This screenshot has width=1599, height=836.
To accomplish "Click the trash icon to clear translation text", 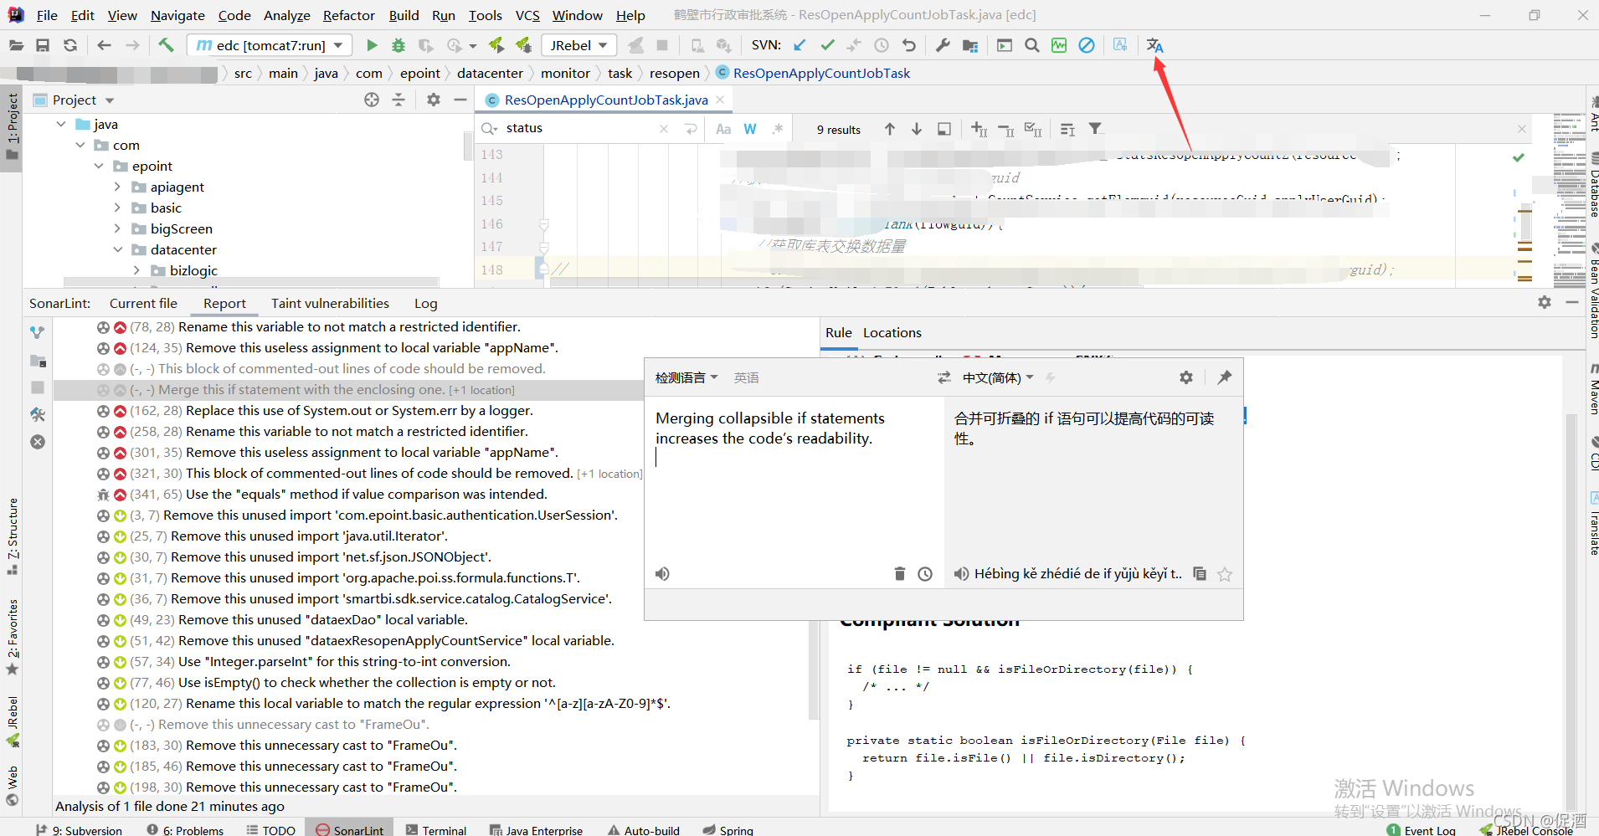I will point(900,574).
